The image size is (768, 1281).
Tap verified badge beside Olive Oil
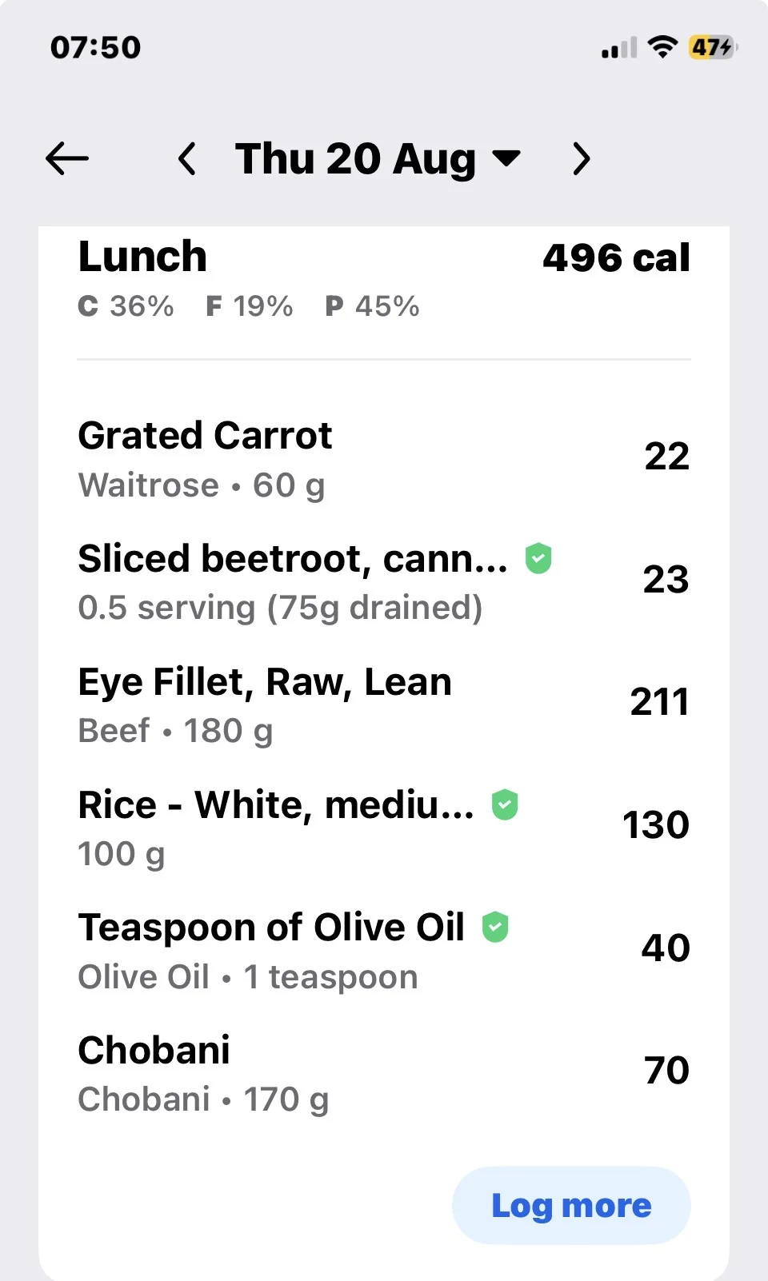(x=495, y=927)
